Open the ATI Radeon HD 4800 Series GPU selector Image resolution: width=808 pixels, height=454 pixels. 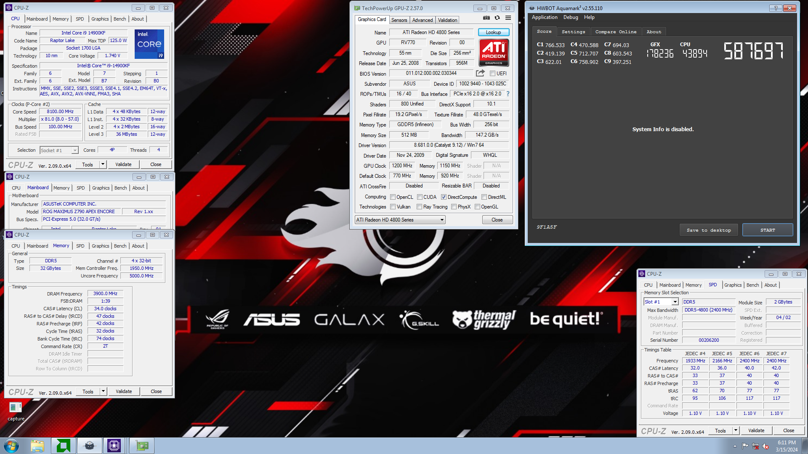(x=400, y=220)
